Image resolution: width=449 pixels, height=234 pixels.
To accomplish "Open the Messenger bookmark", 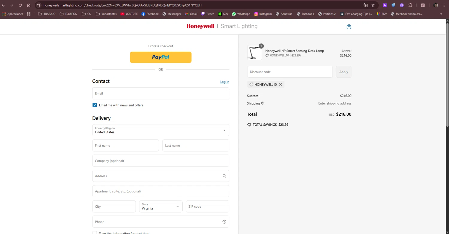I will point(172,14).
